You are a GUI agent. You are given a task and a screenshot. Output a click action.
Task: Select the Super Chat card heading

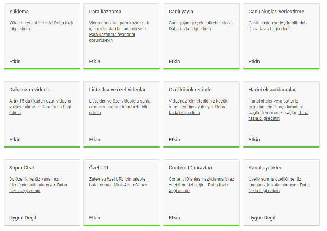point(22,168)
